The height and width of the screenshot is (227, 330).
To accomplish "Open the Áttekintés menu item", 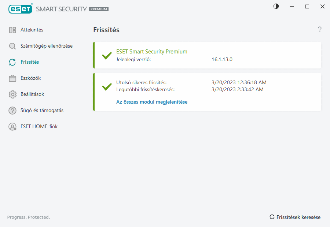I will coord(32,30).
